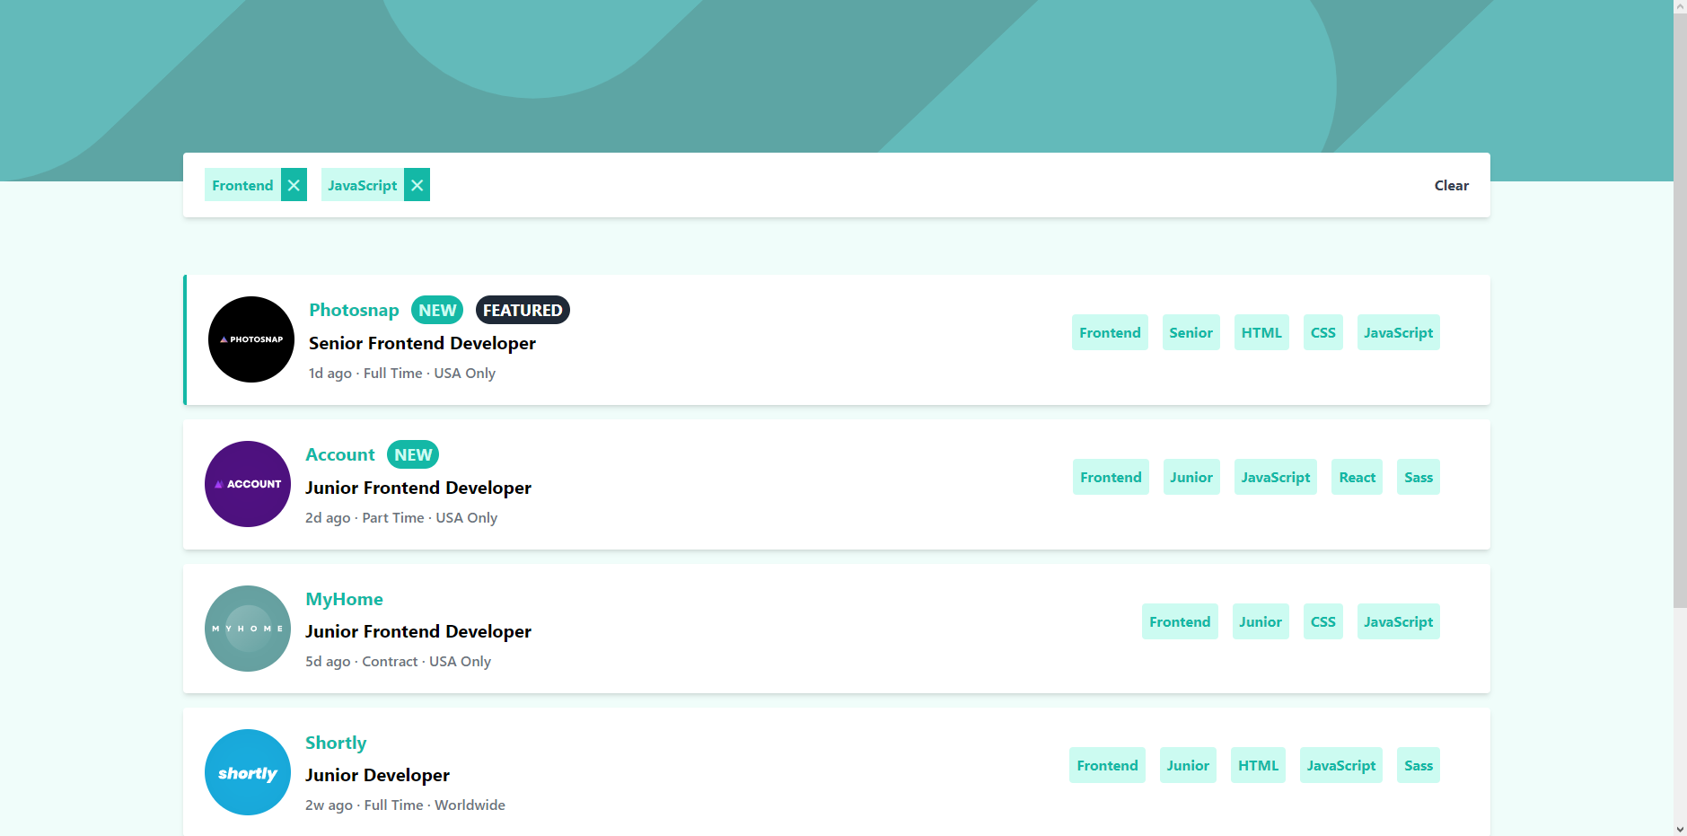Screen dimensions: 1687x836
Task: Select the Junior tag on MyHome listing
Action: pos(1260,620)
